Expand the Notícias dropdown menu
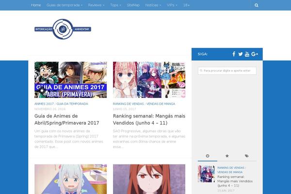The width and height of the screenshot is (291, 194). 153,5
